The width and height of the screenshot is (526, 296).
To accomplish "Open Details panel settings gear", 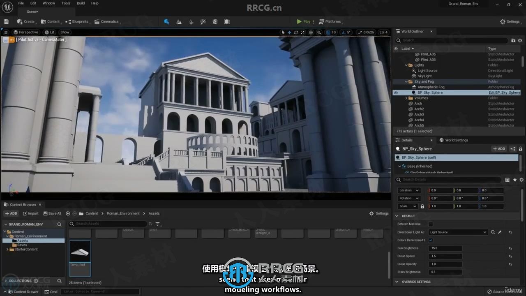I will coord(521,180).
